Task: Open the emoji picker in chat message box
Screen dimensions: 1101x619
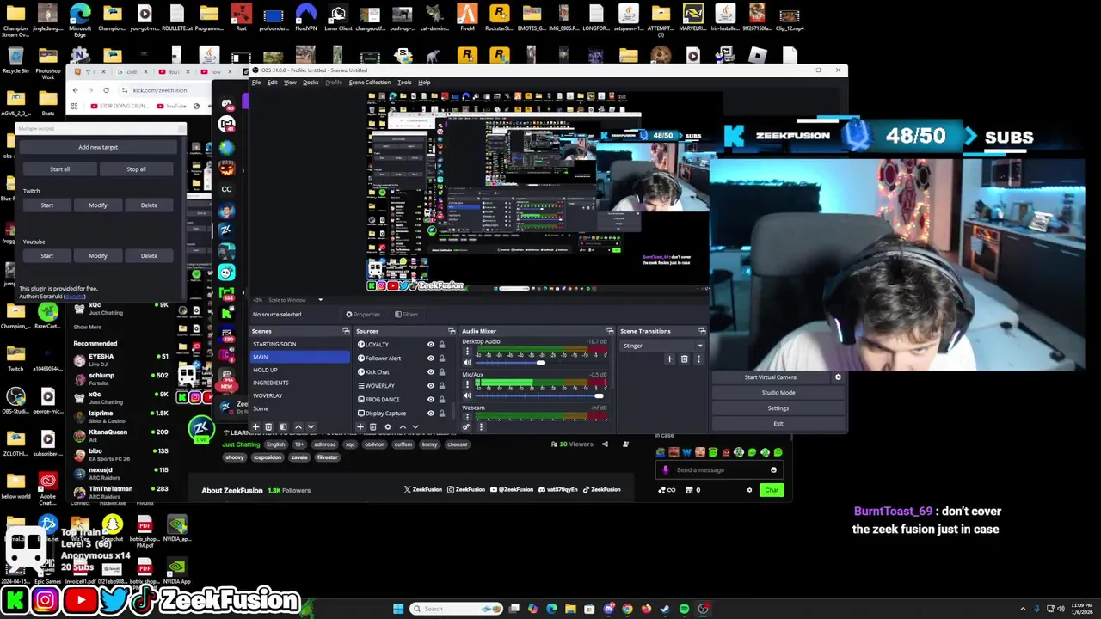Action: point(773,470)
